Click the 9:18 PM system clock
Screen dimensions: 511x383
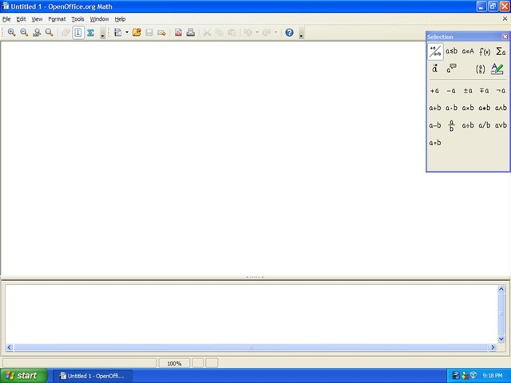tap(493, 376)
